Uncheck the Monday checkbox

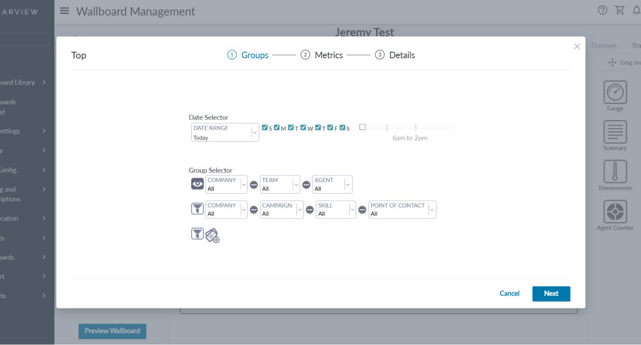tap(277, 128)
